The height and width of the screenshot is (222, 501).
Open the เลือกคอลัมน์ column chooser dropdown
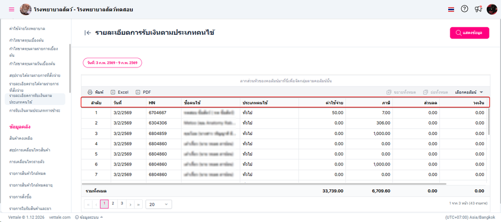click(x=469, y=92)
